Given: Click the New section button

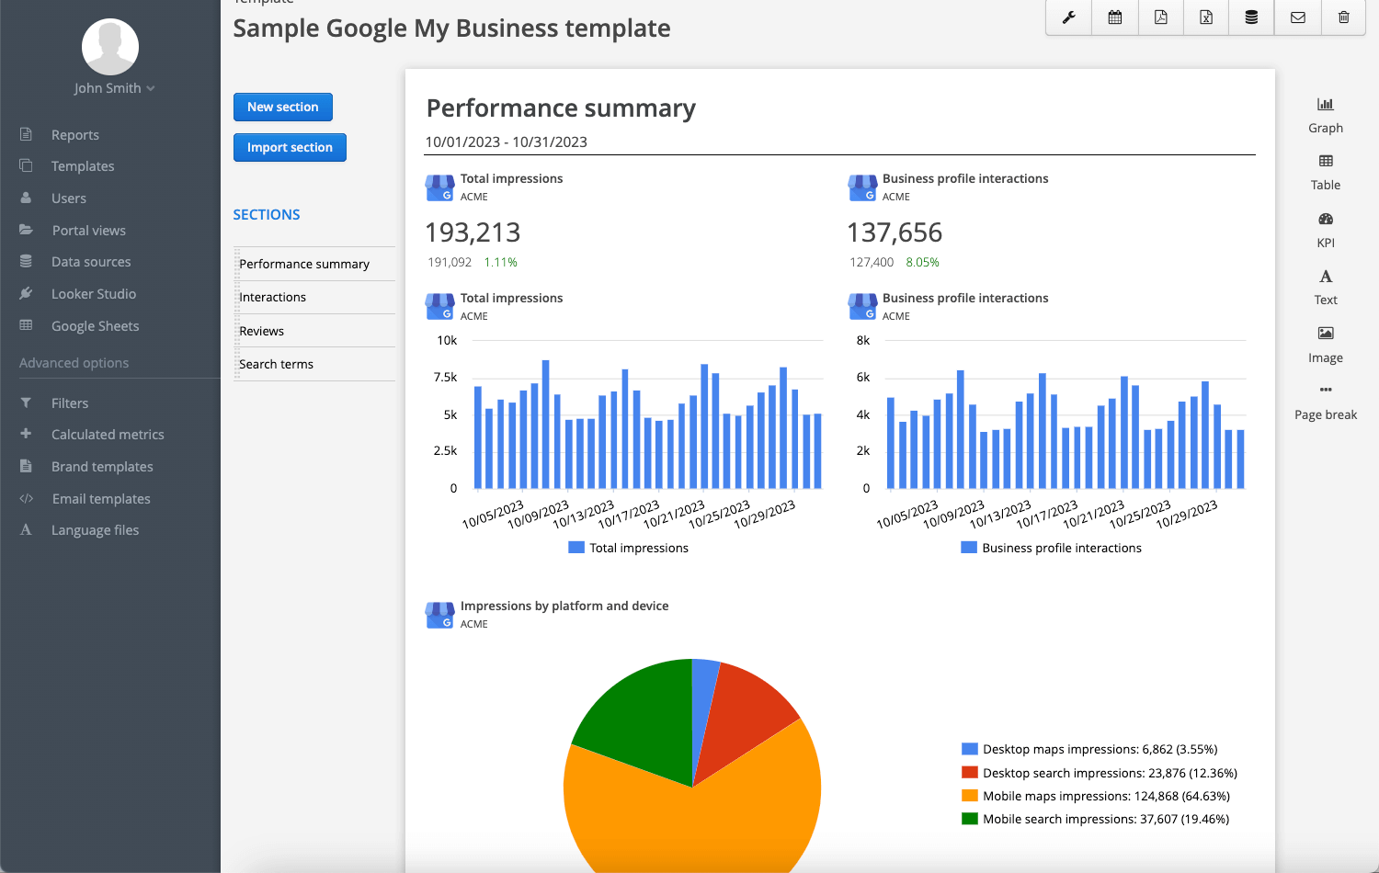Looking at the screenshot, I should point(283,107).
